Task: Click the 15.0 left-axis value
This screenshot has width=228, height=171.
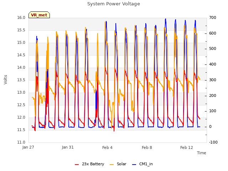Action: click(x=21, y=43)
